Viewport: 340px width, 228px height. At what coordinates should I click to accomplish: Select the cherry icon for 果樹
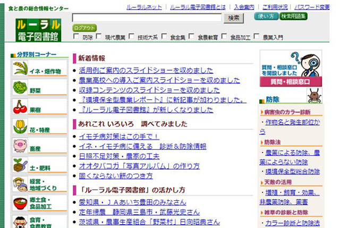[x=20, y=107]
